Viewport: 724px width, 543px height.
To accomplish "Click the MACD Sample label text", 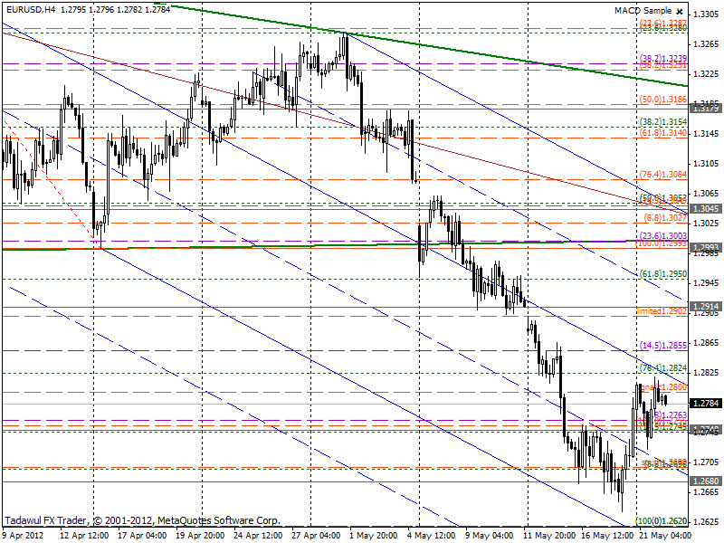I will (x=643, y=11).
